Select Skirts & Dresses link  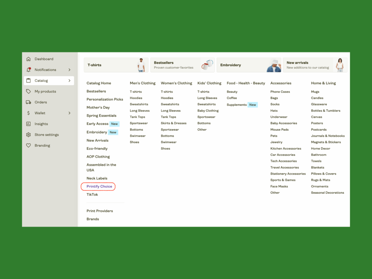(x=174, y=123)
